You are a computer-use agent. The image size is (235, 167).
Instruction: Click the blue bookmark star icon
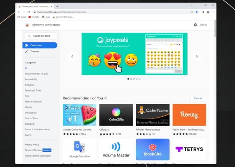point(197,12)
